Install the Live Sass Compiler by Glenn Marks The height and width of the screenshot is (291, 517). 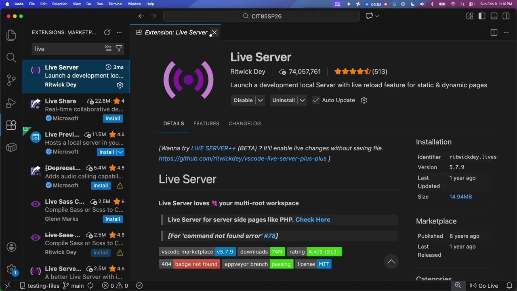point(113,219)
